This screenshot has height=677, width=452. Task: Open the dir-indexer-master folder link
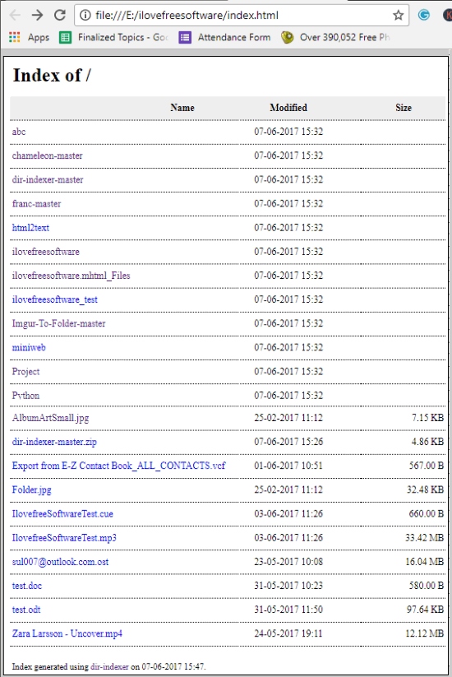point(48,179)
